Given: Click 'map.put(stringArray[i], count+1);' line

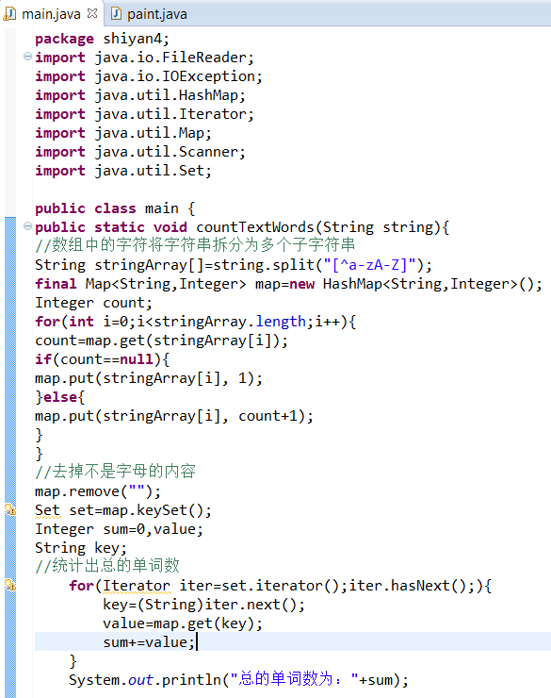Looking at the screenshot, I should (x=174, y=416).
